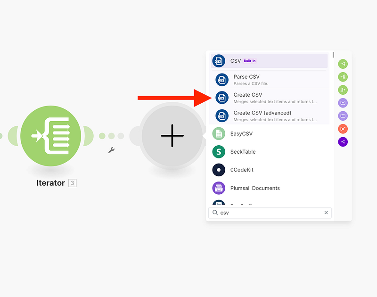Click the dark purple share-style icon
Screen dimensions: 377x297
coord(343,141)
